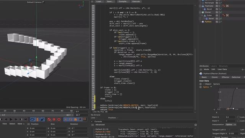Switch to the Layers tab
Image resolution: width=245 pixels, height=138 pixels.
click(x=214, y=66)
